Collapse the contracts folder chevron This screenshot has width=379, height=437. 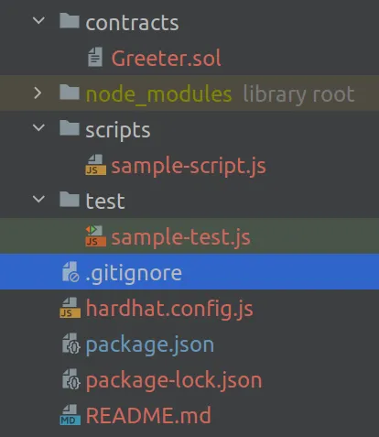[38, 21]
